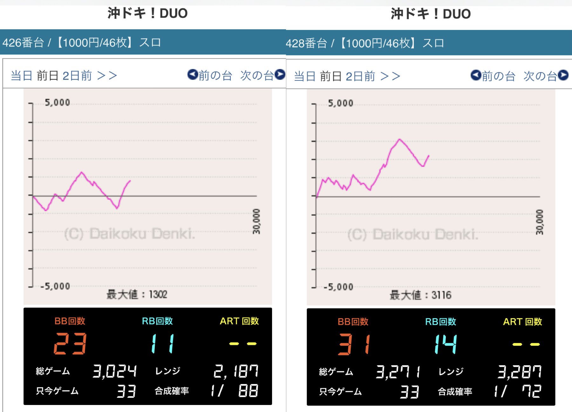This screenshot has width=572, height=412.
Task: Click 只今ゲーム value 33 on 426 panel
Action: point(126,391)
